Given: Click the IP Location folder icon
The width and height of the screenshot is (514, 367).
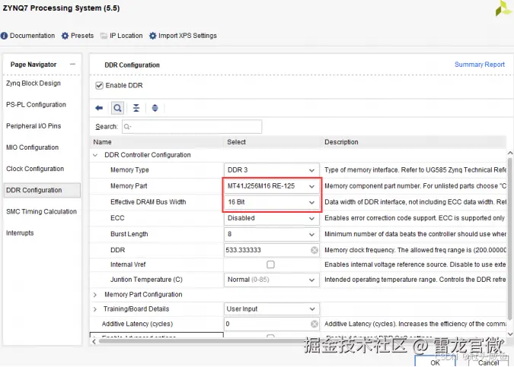Looking at the screenshot, I should tap(104, 36).
